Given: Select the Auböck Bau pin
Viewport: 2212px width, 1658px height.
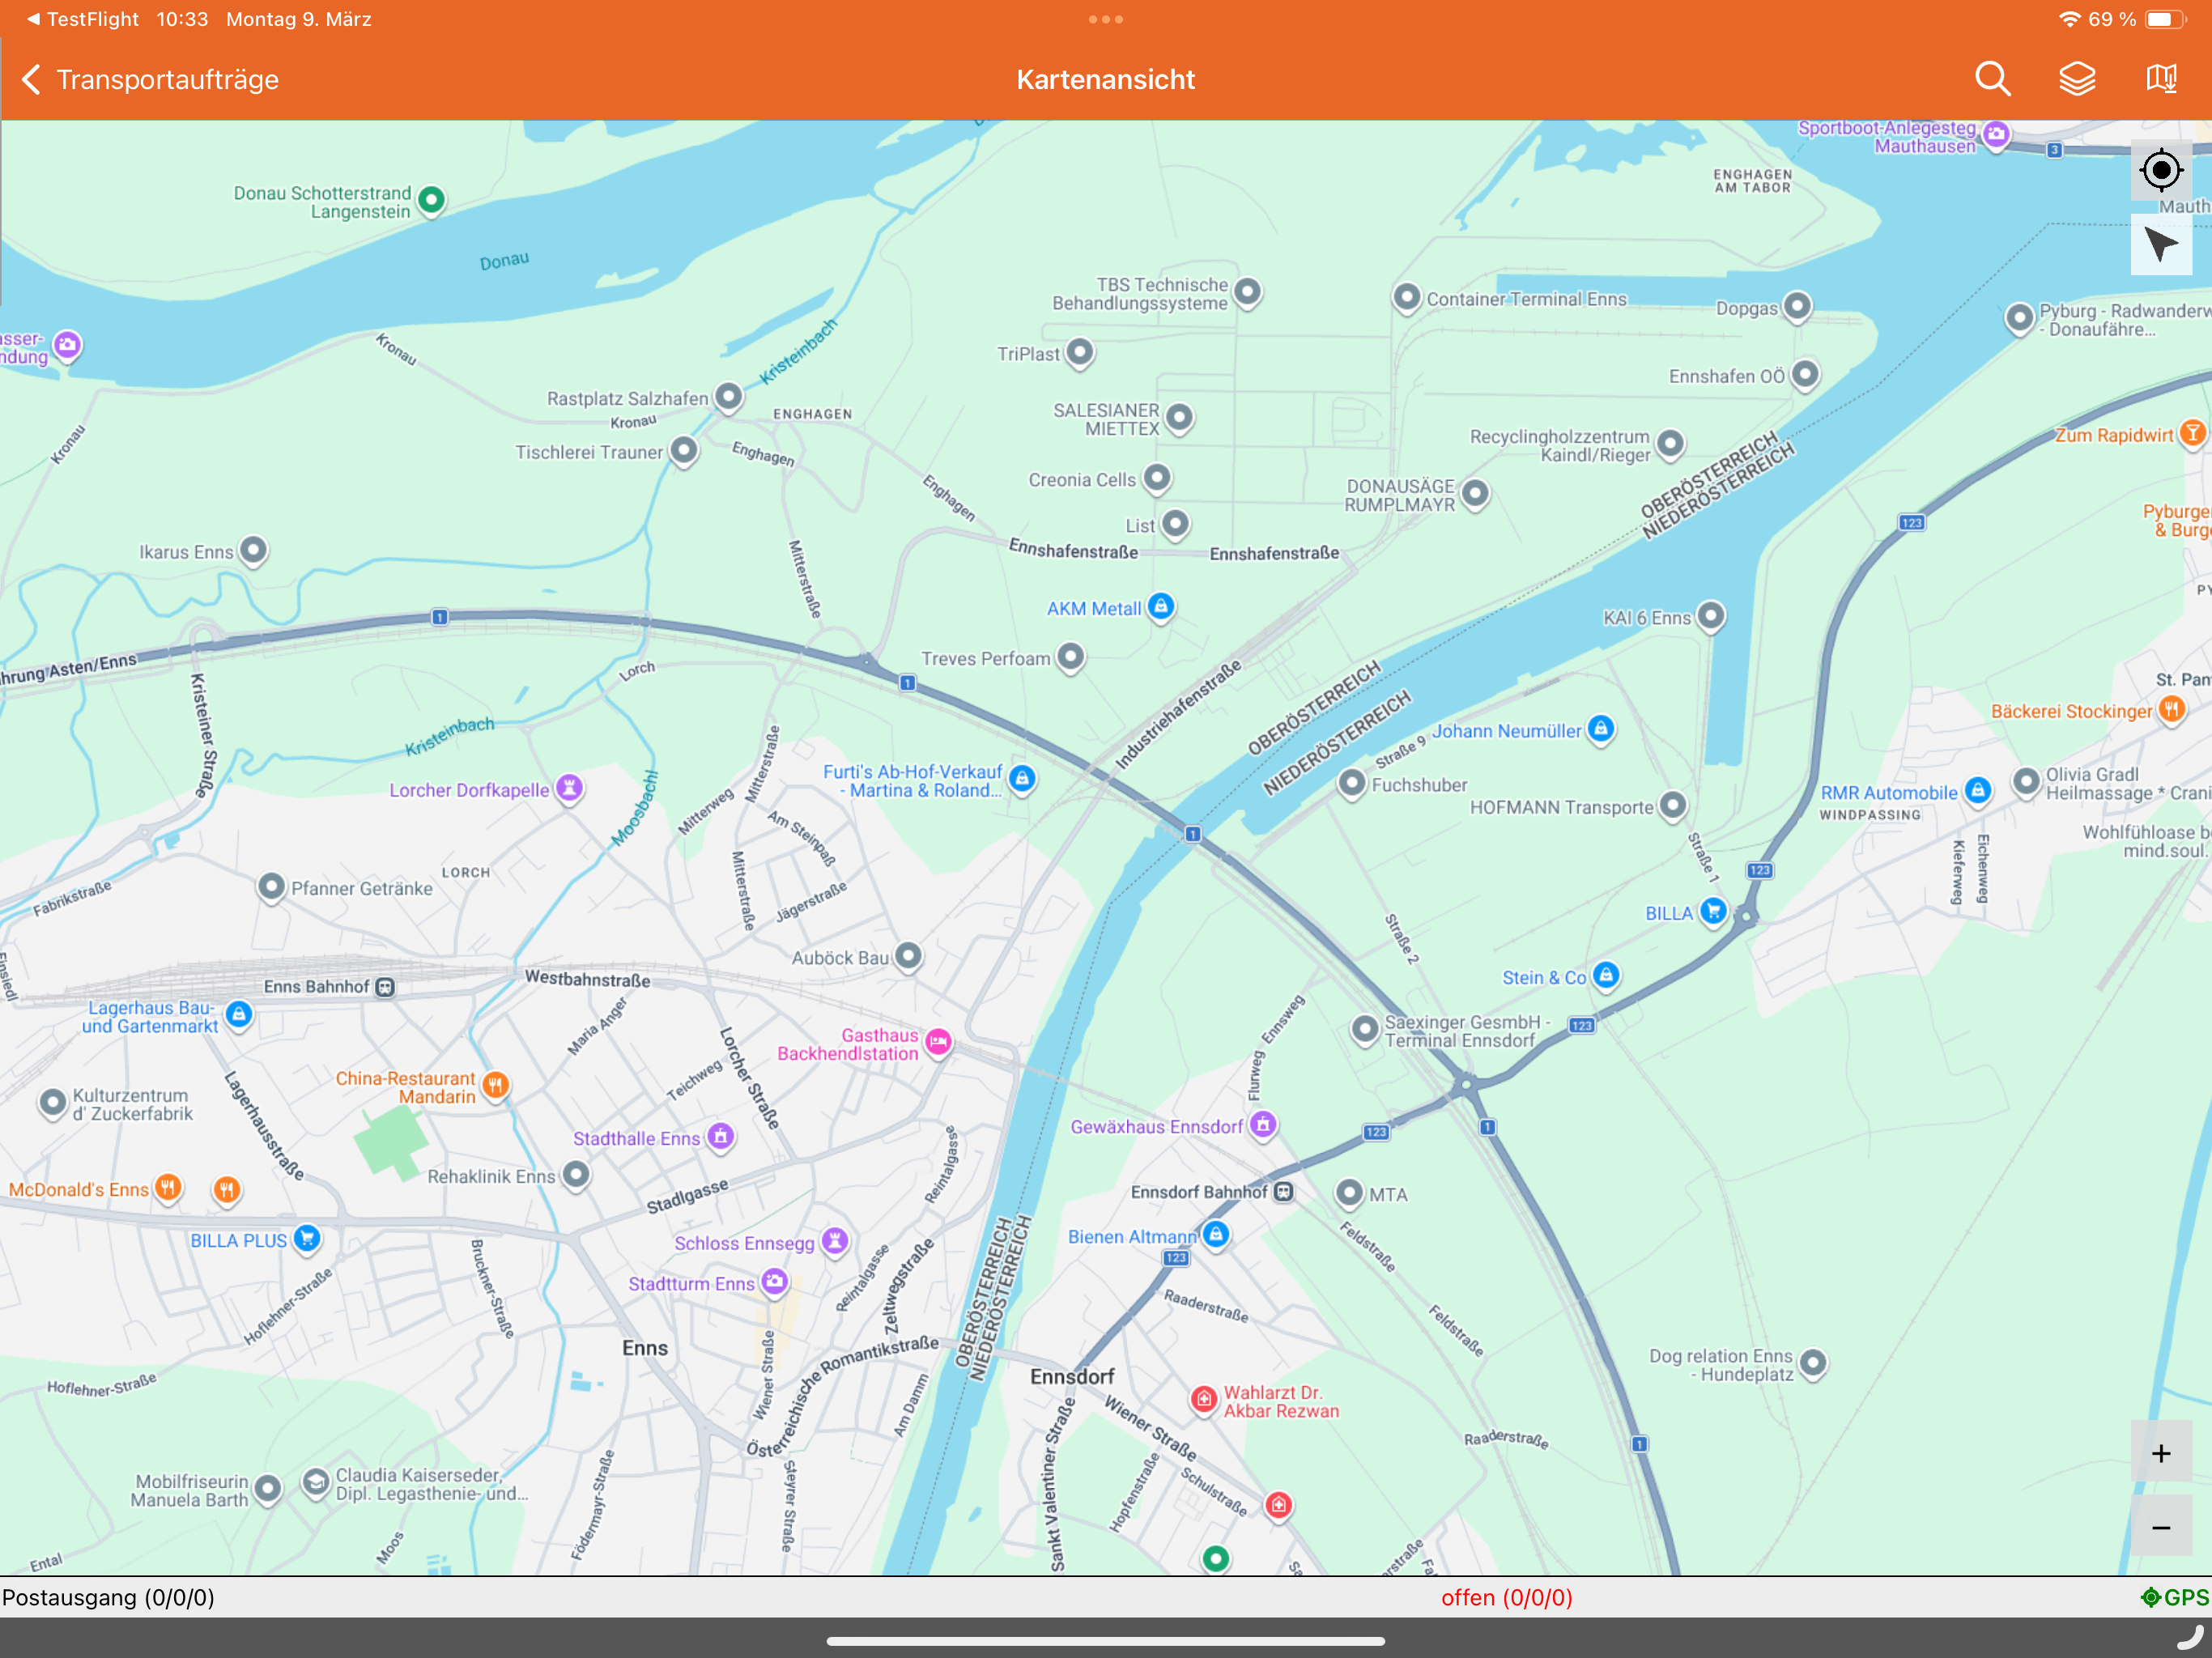Looking at the screenshot, I should [907, 956].
